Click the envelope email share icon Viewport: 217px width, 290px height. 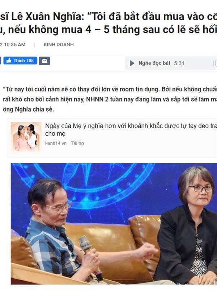pos(44,61)
